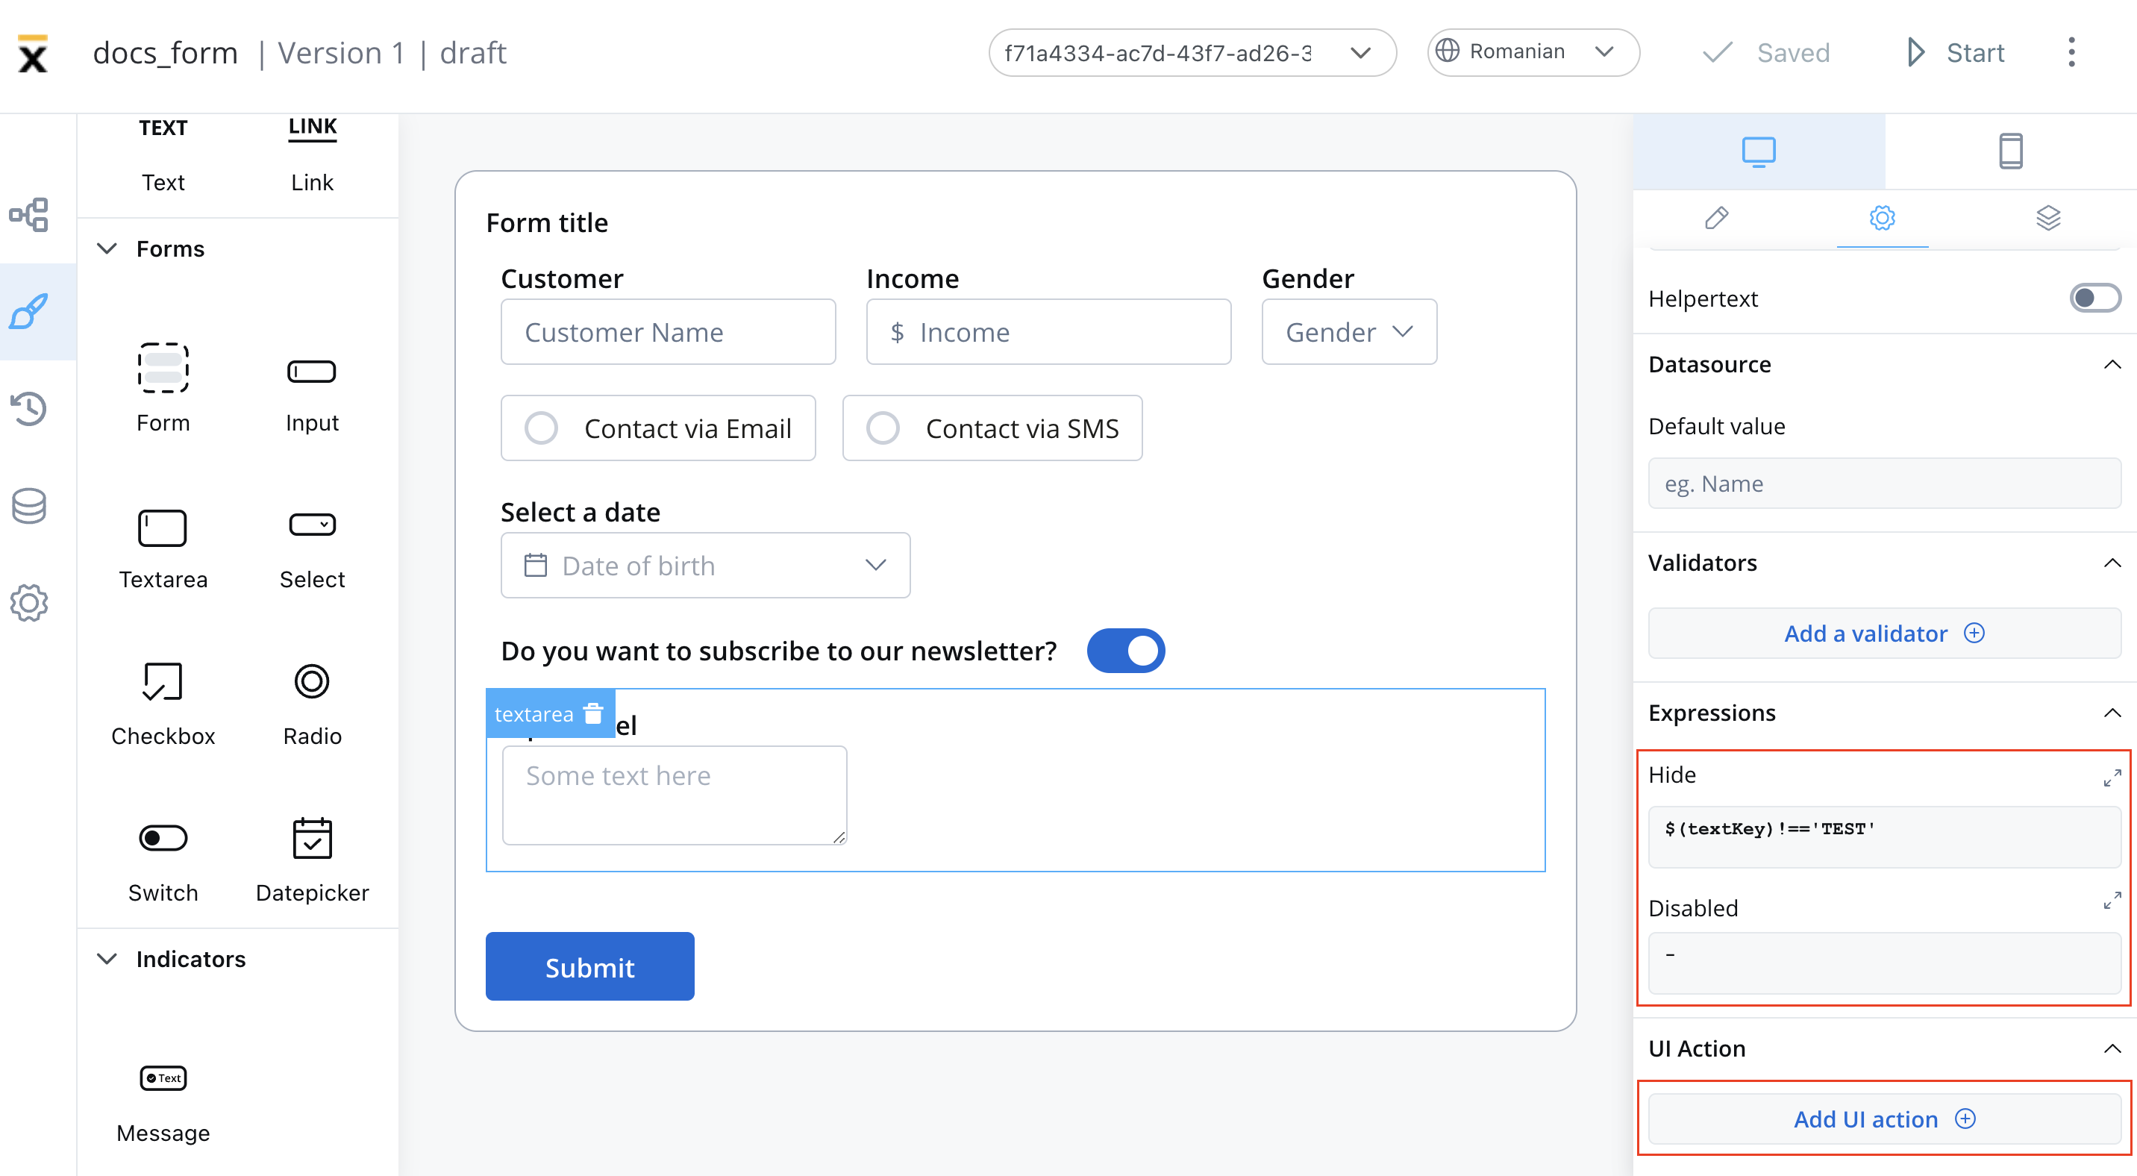
Task: Collapse the UI Action section
Action: pos(2112,1049)
